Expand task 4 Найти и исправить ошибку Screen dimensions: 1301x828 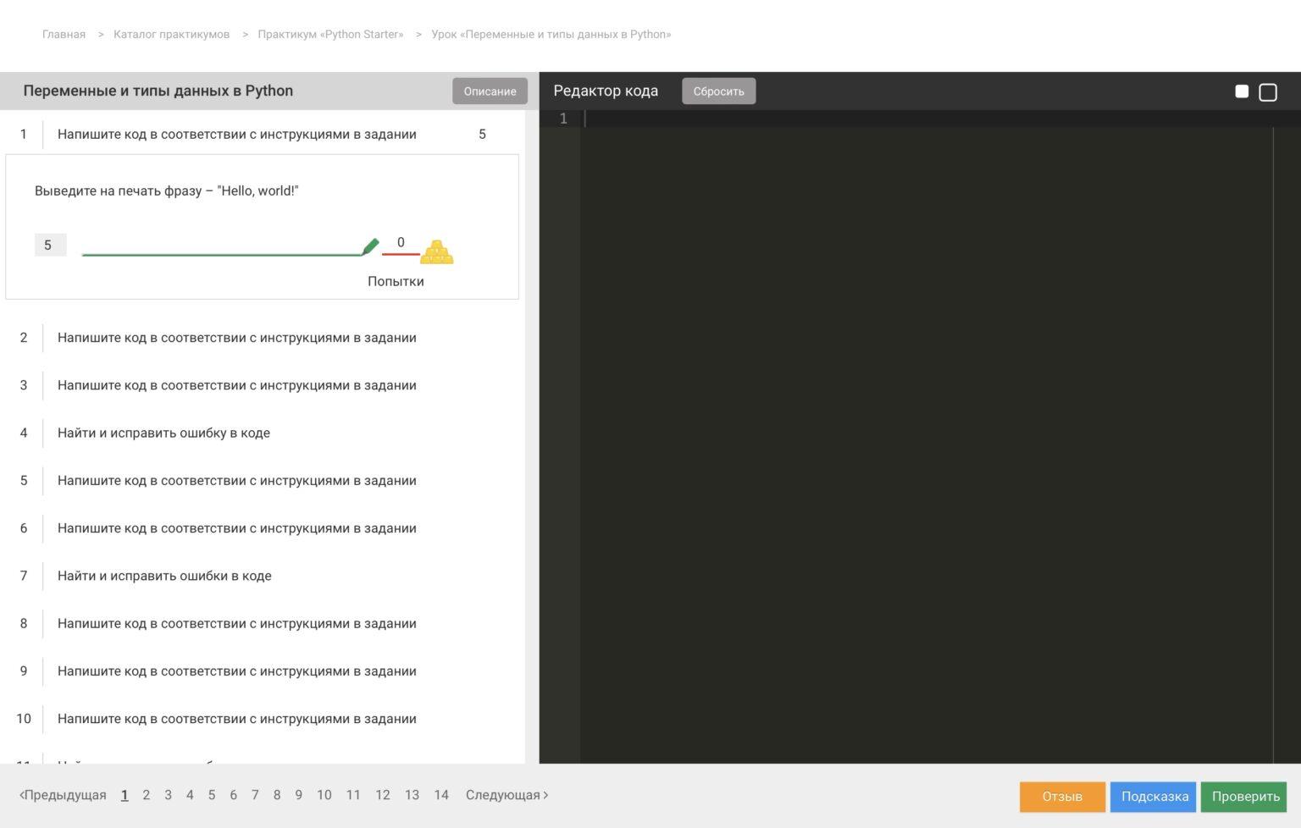point(163,433)
